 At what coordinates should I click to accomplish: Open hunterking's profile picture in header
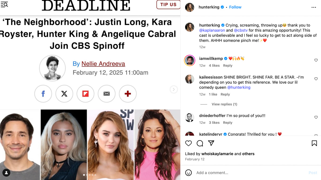190,7
